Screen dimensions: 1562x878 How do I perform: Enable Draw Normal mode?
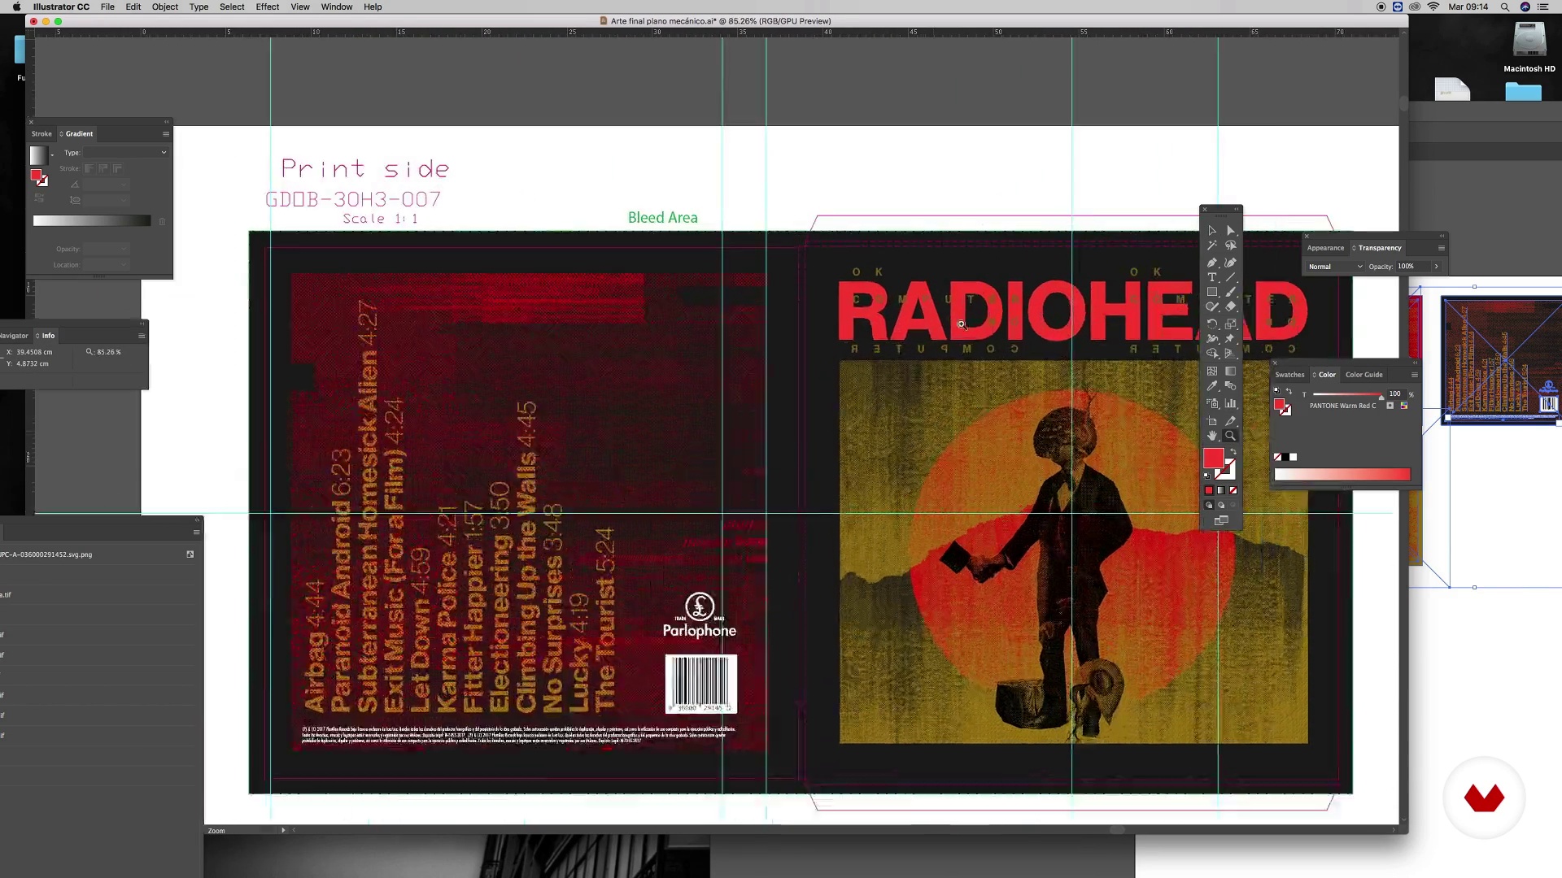[x=1209, y=505]
